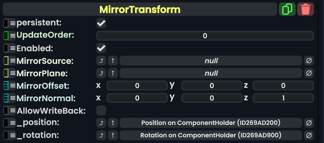Screen dimensions: 324x143
Task: Clear the MirrorSource reference with null icon
Action: point(309,61)
